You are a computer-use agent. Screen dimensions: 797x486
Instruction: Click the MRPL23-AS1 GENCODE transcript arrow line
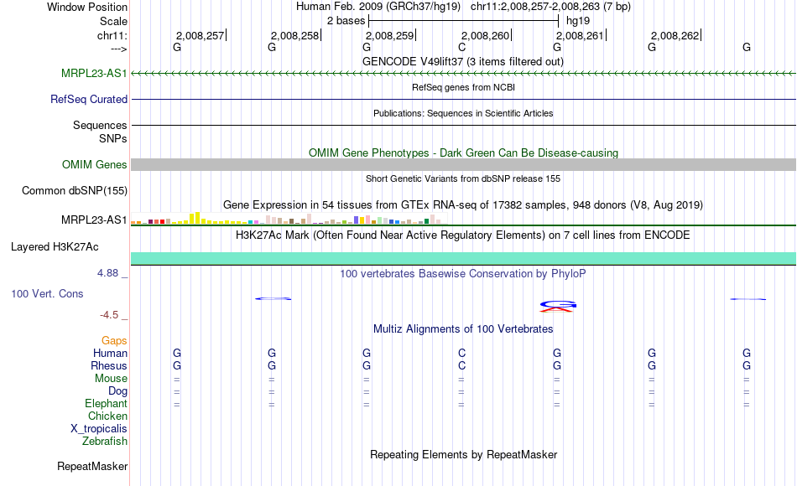pos(463,74)
